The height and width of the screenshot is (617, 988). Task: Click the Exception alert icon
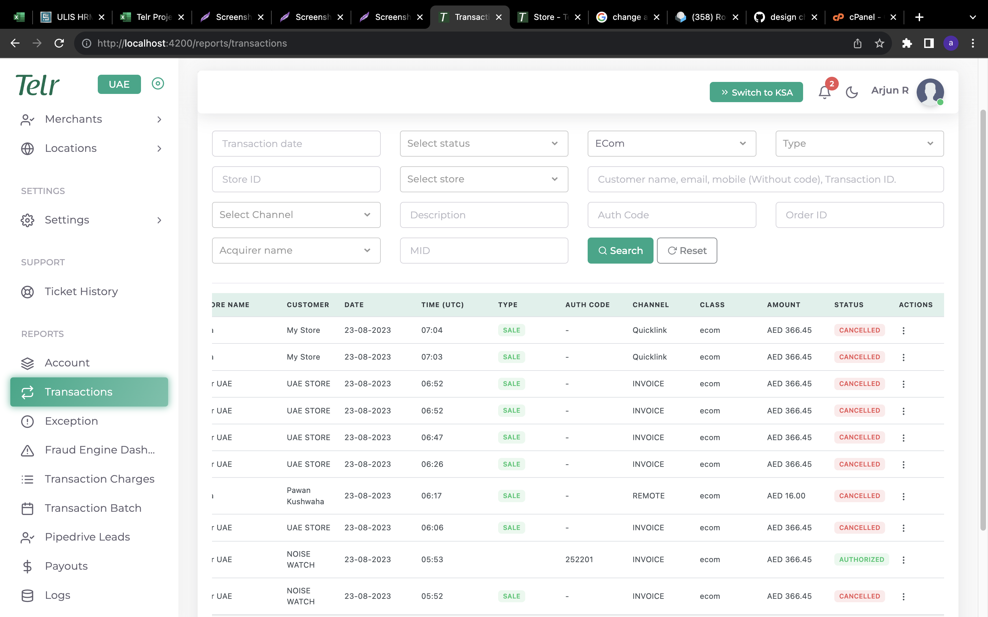27,421
